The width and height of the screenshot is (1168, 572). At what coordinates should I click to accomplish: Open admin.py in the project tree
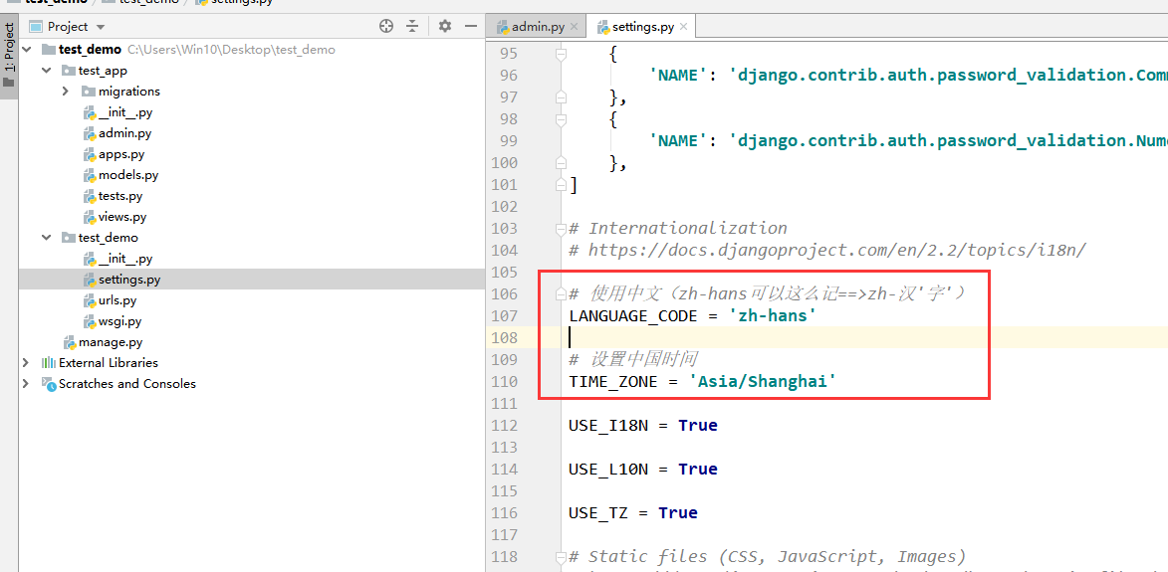tap(124, 133)
